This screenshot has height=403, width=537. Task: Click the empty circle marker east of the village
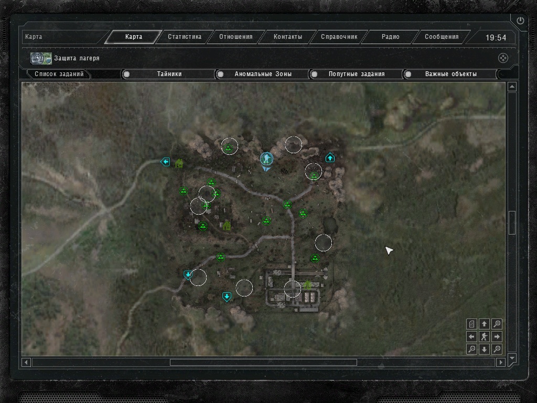(x=323, y=243)
